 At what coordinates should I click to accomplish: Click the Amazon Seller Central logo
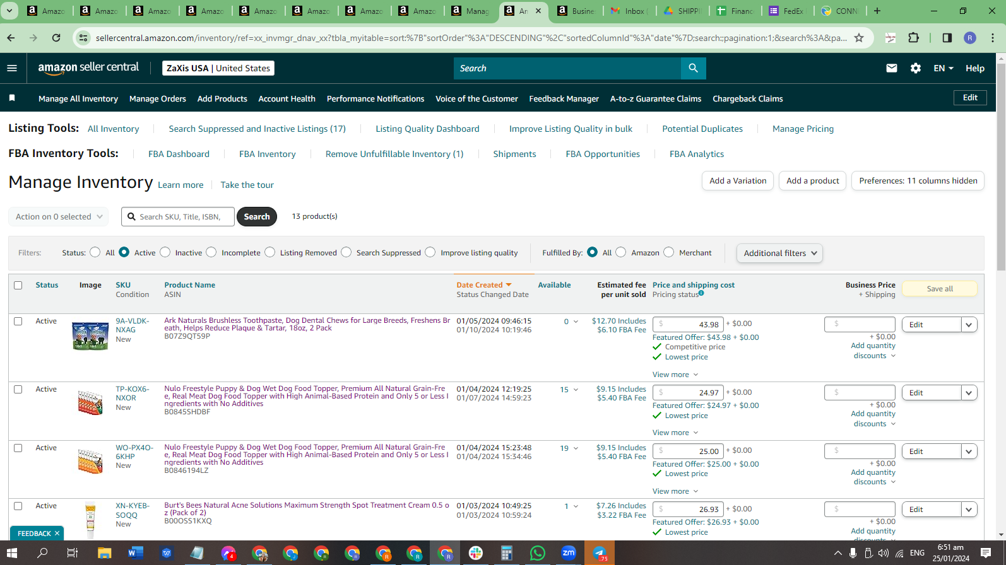[88, 67]
